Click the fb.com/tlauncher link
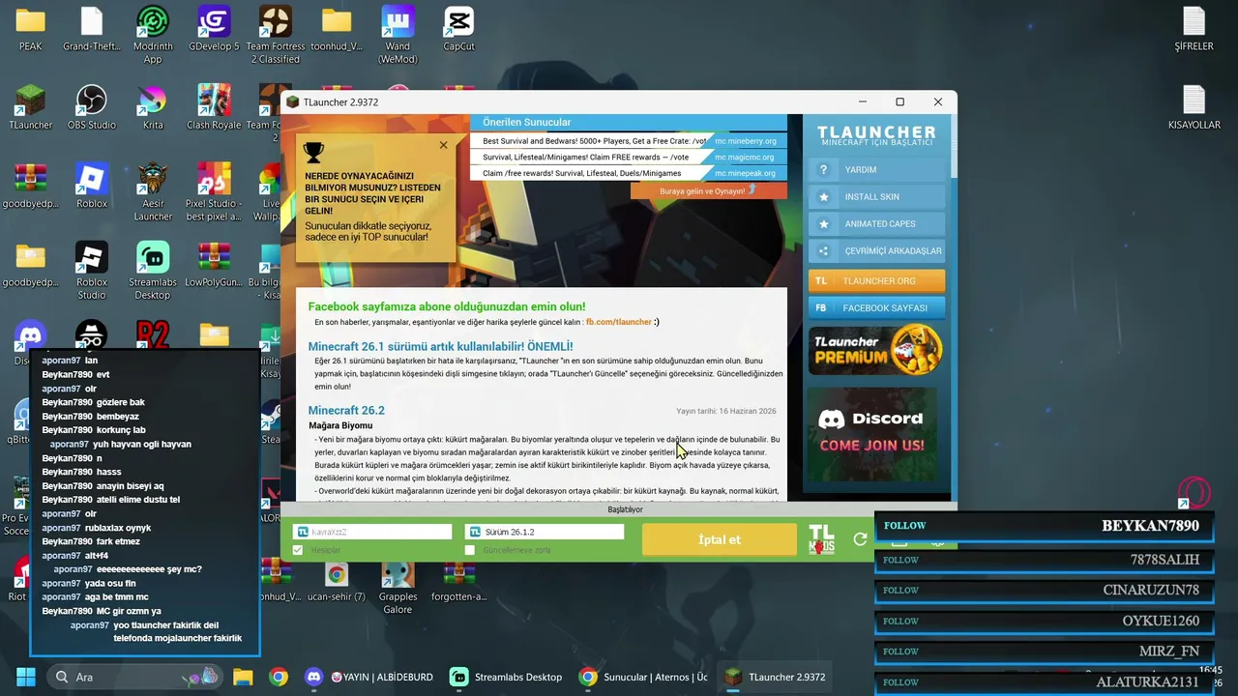This screenshot has width=1238, height=696. (619, 322)
